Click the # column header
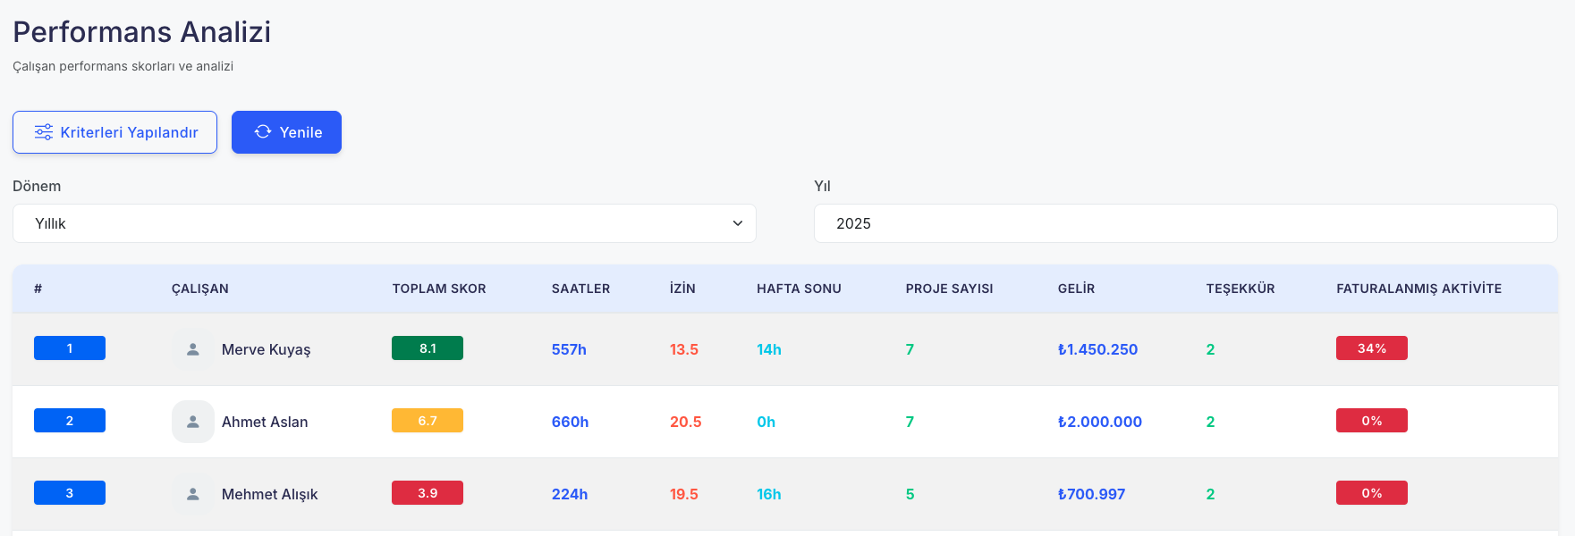 pos(38,289)
